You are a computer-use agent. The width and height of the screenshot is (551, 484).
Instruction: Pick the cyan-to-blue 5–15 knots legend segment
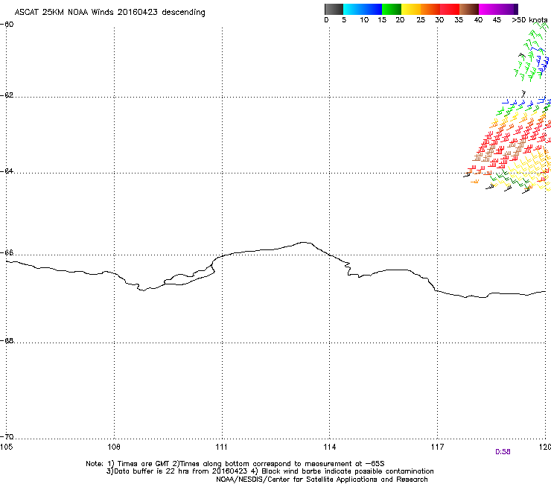tap(363, 9)
